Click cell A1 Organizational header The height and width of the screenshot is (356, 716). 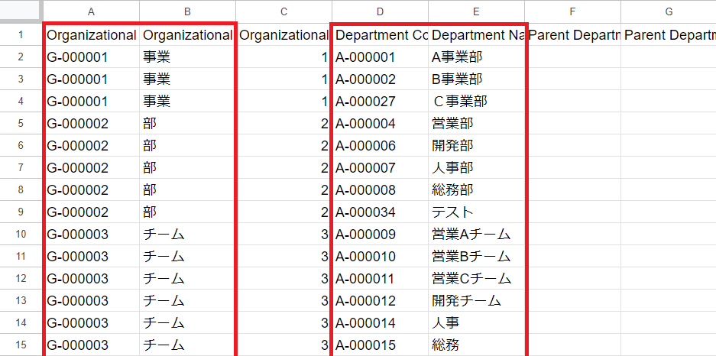pyautogui.click(x=92, y=35)
